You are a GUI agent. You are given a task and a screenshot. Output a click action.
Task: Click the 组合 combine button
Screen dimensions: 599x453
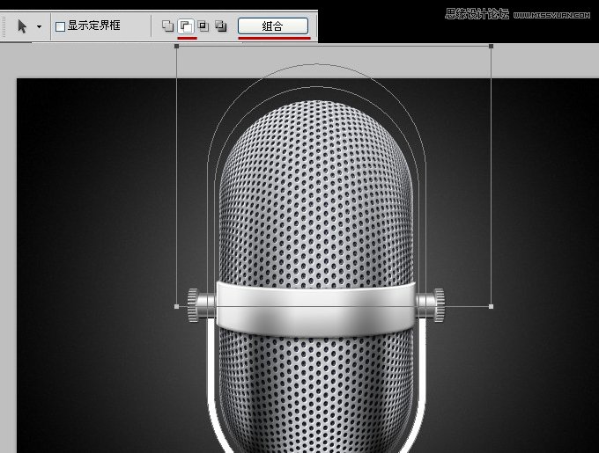click(x=273, y=26)
